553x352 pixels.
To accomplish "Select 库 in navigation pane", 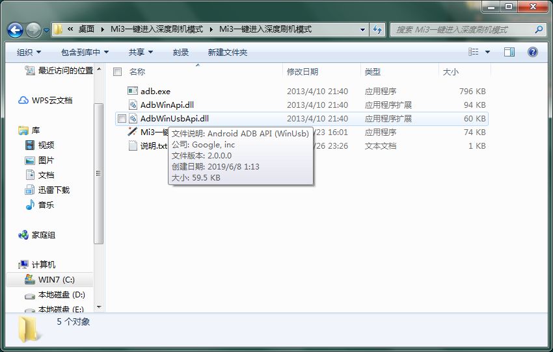I will 36,131.
